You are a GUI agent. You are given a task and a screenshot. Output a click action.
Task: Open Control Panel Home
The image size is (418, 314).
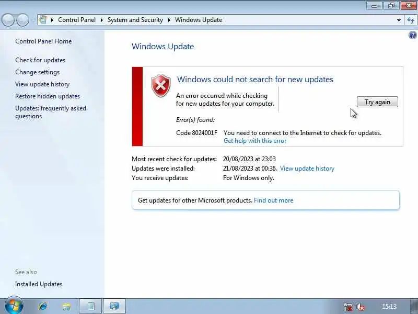point(43,41)
